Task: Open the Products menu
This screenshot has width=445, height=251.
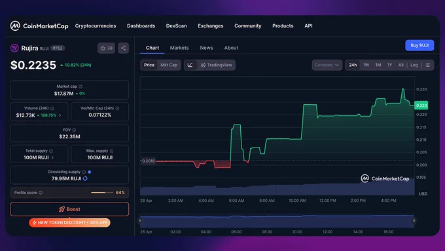Action: pyautogui.click(x=283, y=26)
